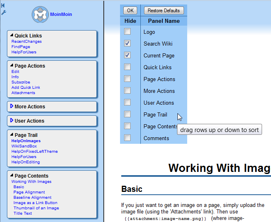Click the Edit page action link
The image size is (271, 222).
pyautogui.click(x=15, y=72)
